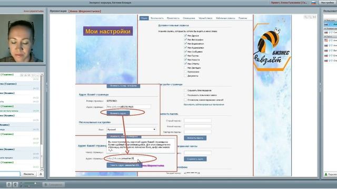Open the Общее settings tab
Screen dimensions: 337x189
click(x=144, y=18)
